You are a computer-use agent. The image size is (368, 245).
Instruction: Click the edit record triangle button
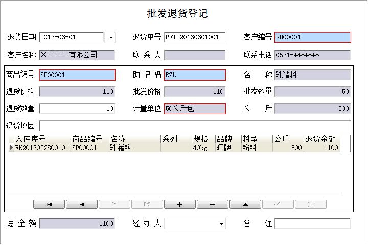coord(245,204)
